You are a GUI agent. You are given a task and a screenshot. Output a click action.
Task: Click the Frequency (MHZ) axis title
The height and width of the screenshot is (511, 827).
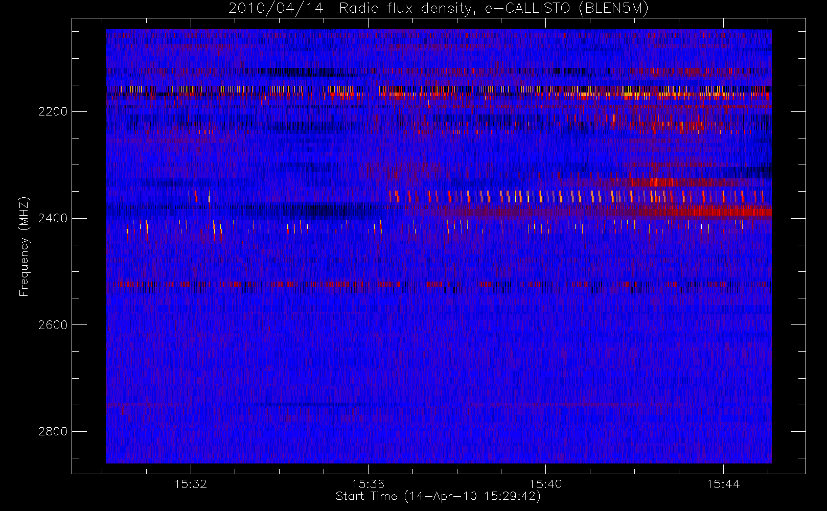click(x=24, y=246)
